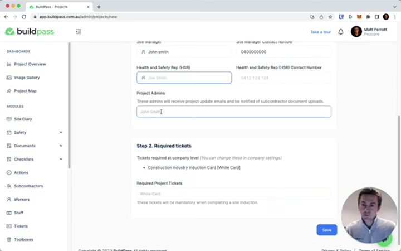Open the browser side panel icon
Viewport: 401px width, 251px height.
pos(376,17)
